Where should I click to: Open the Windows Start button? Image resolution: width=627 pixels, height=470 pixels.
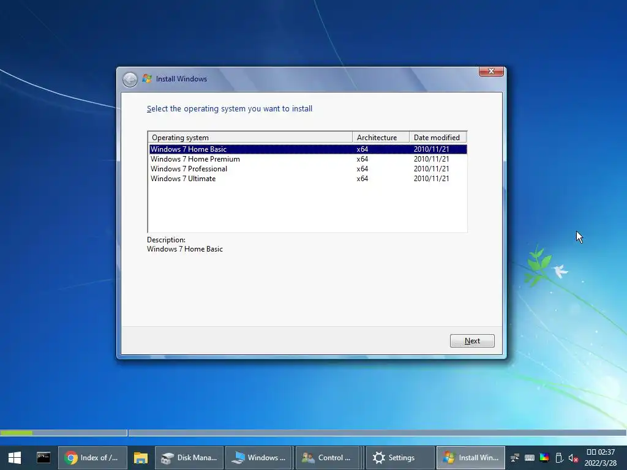click(x=15, y=458)
